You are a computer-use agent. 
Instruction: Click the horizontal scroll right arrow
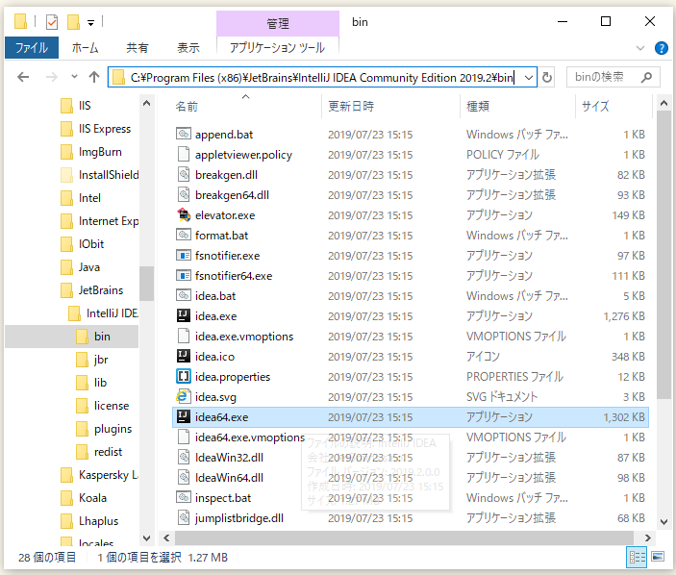(647, 537)
